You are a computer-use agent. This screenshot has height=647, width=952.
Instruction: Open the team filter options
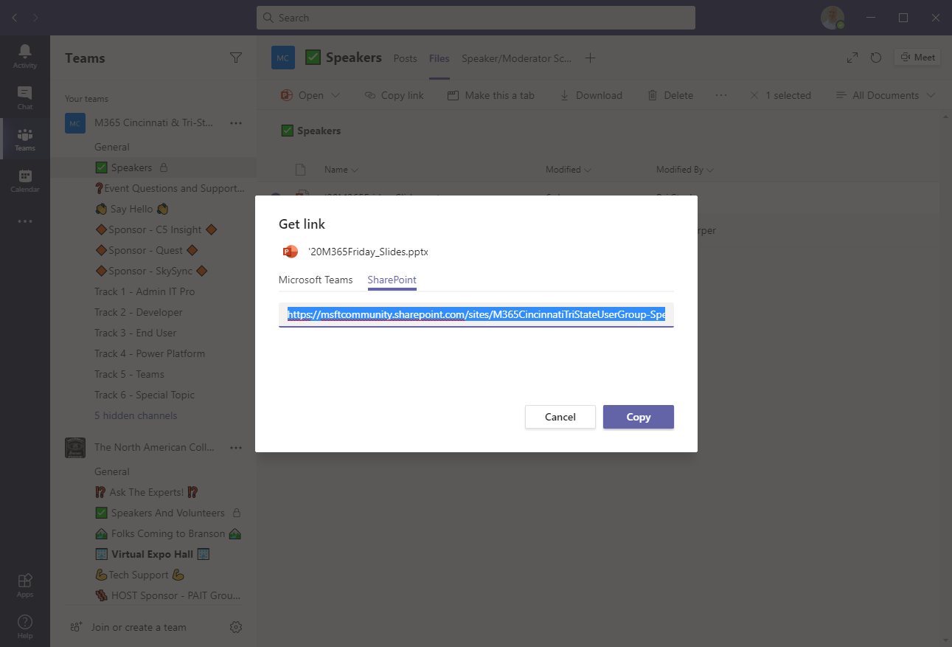coord(236,58)
